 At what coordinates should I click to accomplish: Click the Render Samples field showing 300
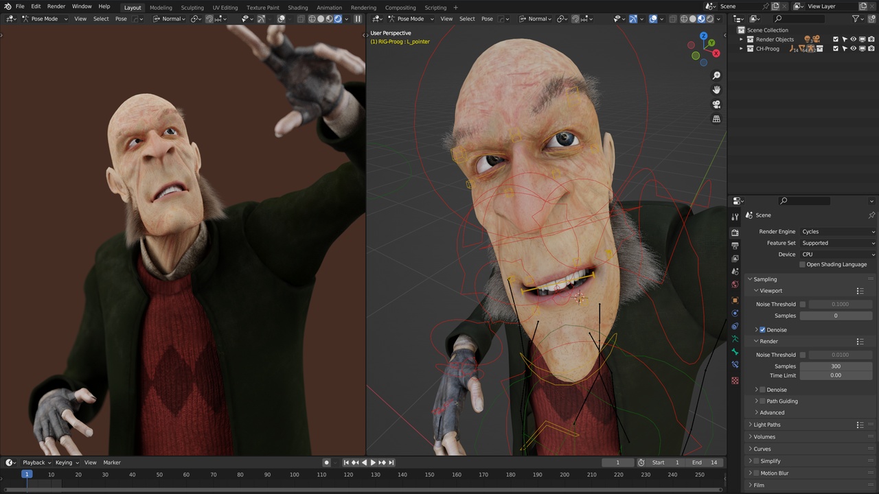tap(835, 366)
